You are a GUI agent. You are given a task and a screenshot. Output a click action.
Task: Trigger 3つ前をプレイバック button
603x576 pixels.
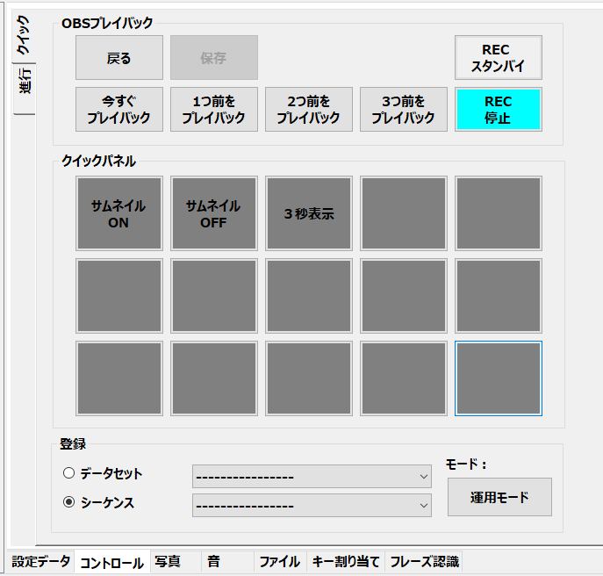[403, 110]
